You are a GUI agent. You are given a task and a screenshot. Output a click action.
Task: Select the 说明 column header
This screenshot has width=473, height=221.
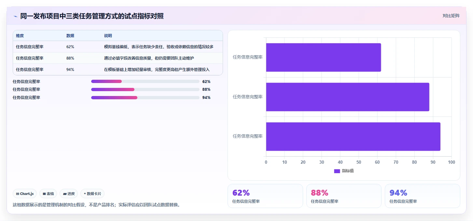[x=108, y=36]
